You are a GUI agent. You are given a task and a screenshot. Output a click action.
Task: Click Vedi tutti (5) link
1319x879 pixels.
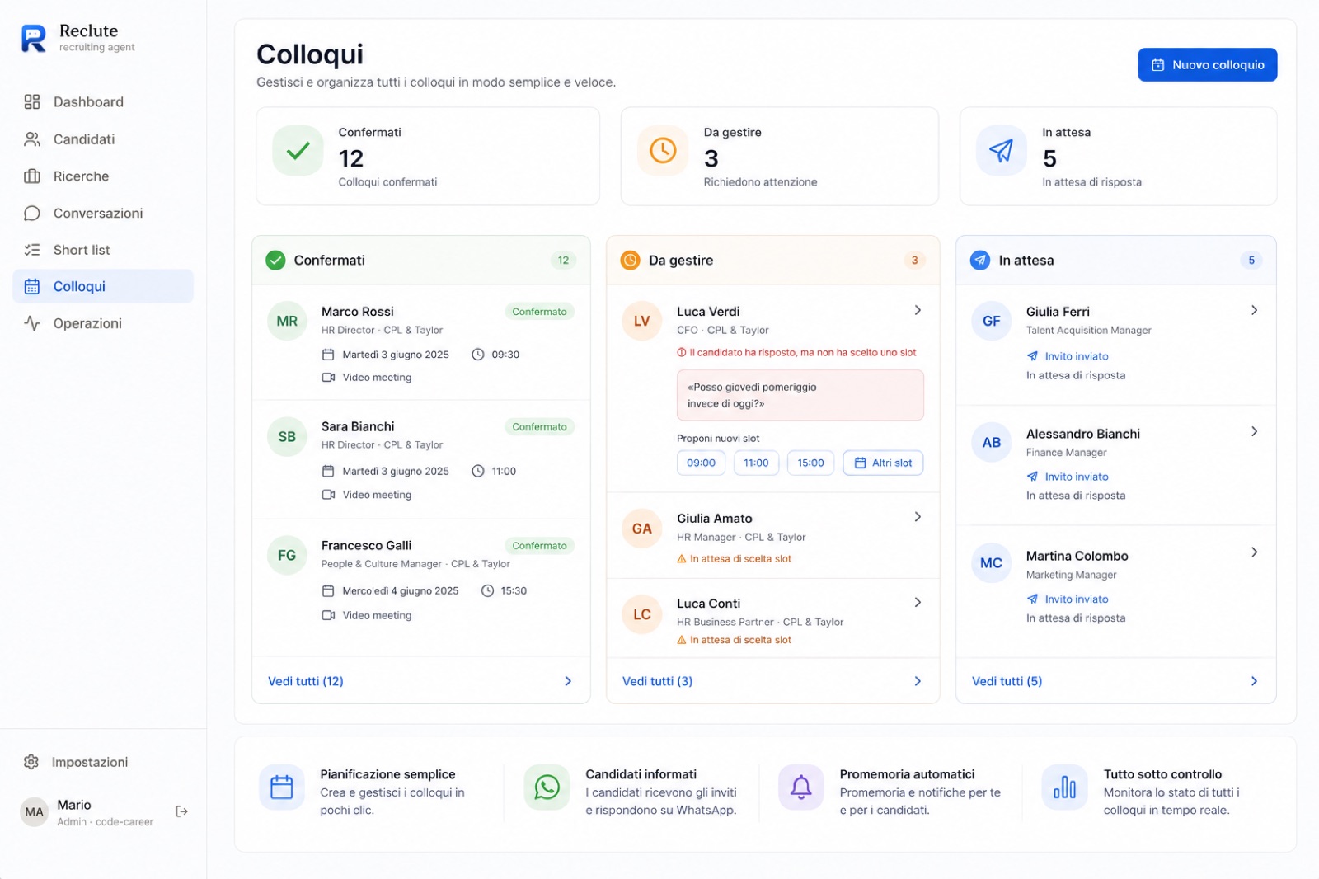1007,681
